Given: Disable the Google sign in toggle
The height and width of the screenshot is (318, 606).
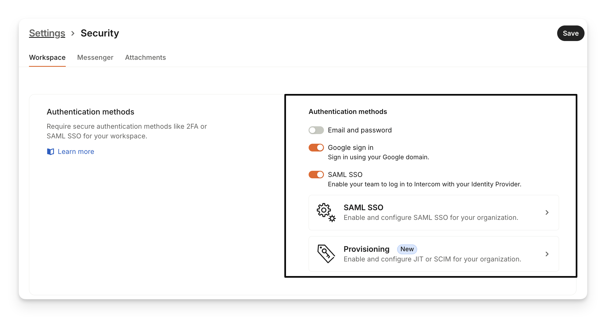Looking at the screenshot, I should point(316,148).
